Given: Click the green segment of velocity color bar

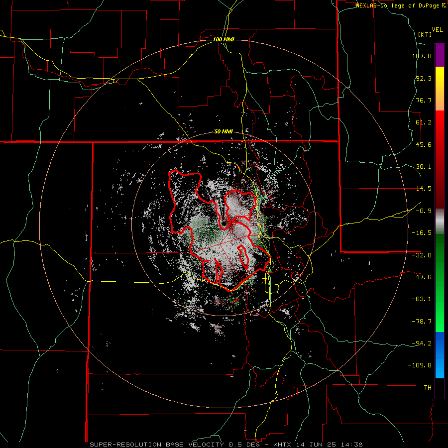Looking at the screenshot, I should (440, 283).
